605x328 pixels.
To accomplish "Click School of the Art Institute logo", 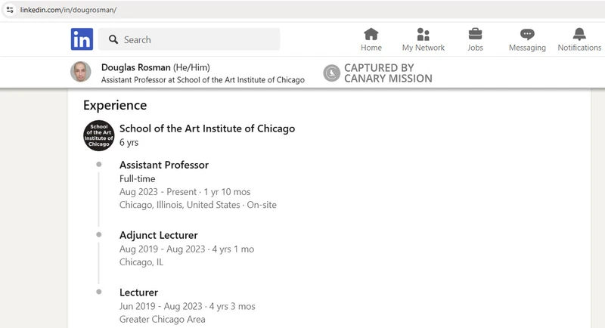I will [x=98, y=135].
